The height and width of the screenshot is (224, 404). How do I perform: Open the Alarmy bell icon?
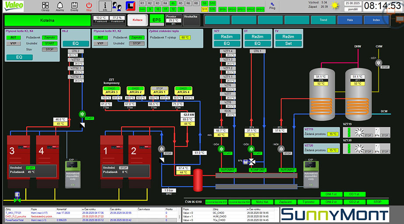(x=60, y=6)
